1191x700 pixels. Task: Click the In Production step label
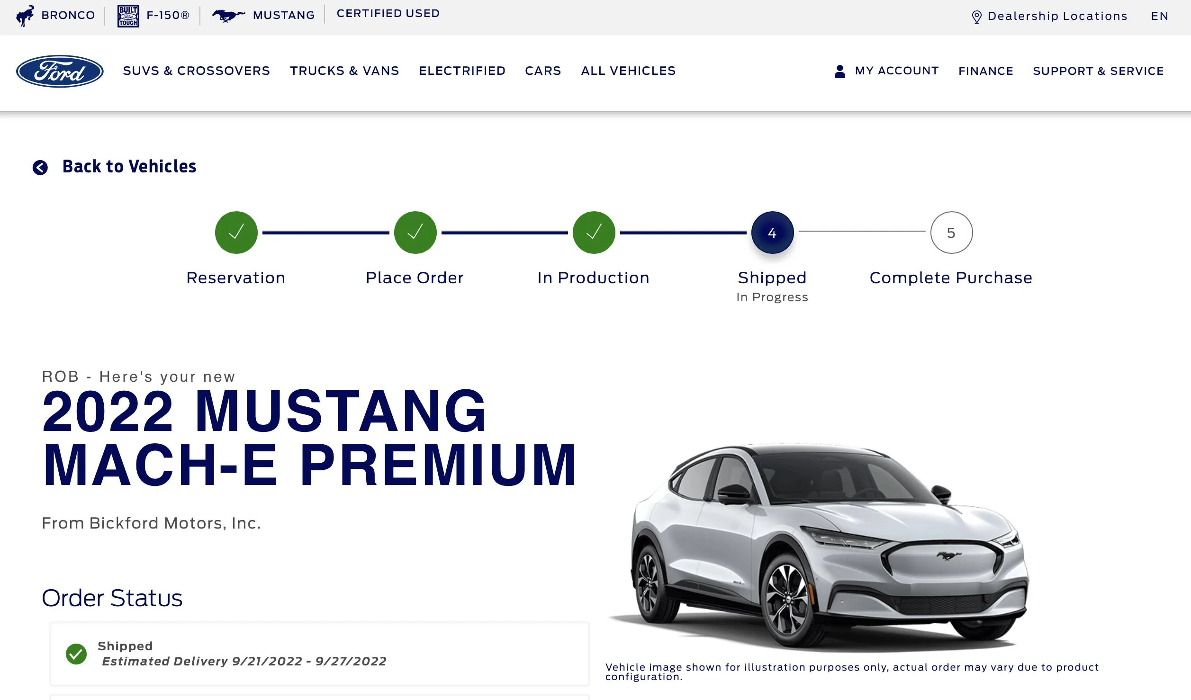[x=593, y=278]
